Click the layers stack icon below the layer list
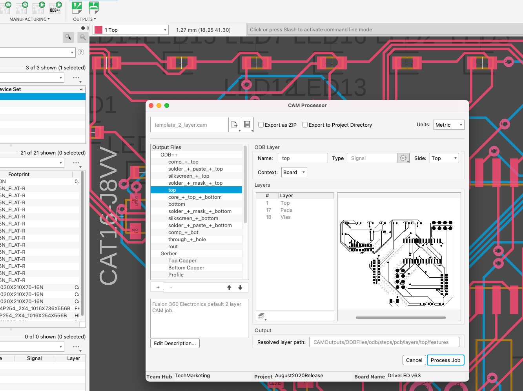Viewport: 523px width, 391px height. coord(261,316)
